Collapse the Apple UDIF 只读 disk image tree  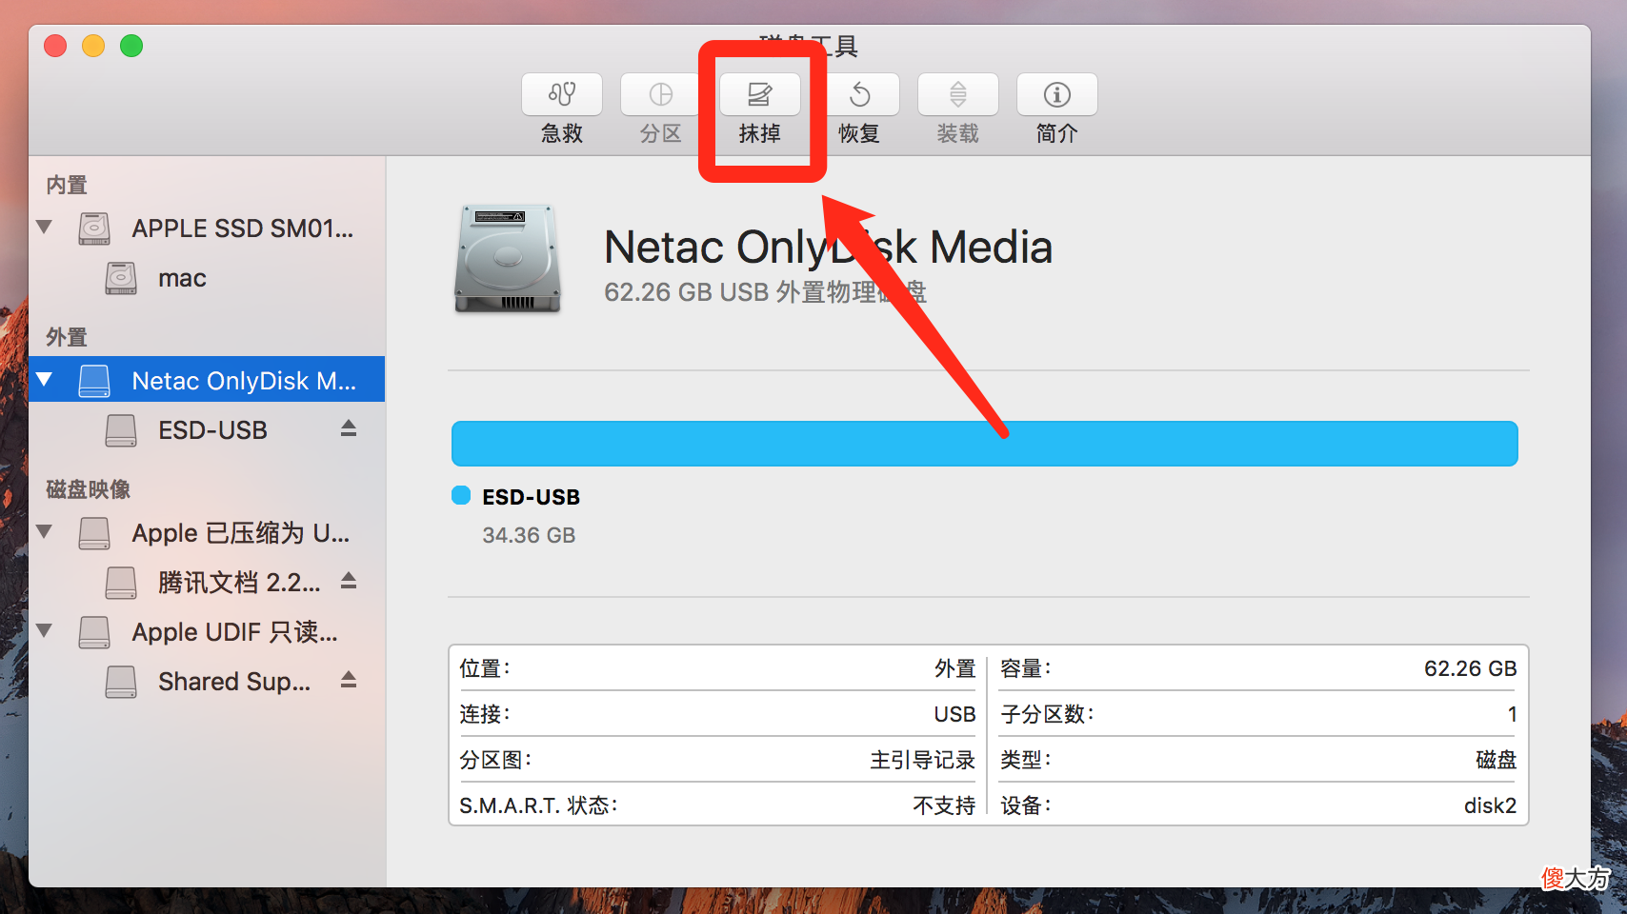point(44,630)
